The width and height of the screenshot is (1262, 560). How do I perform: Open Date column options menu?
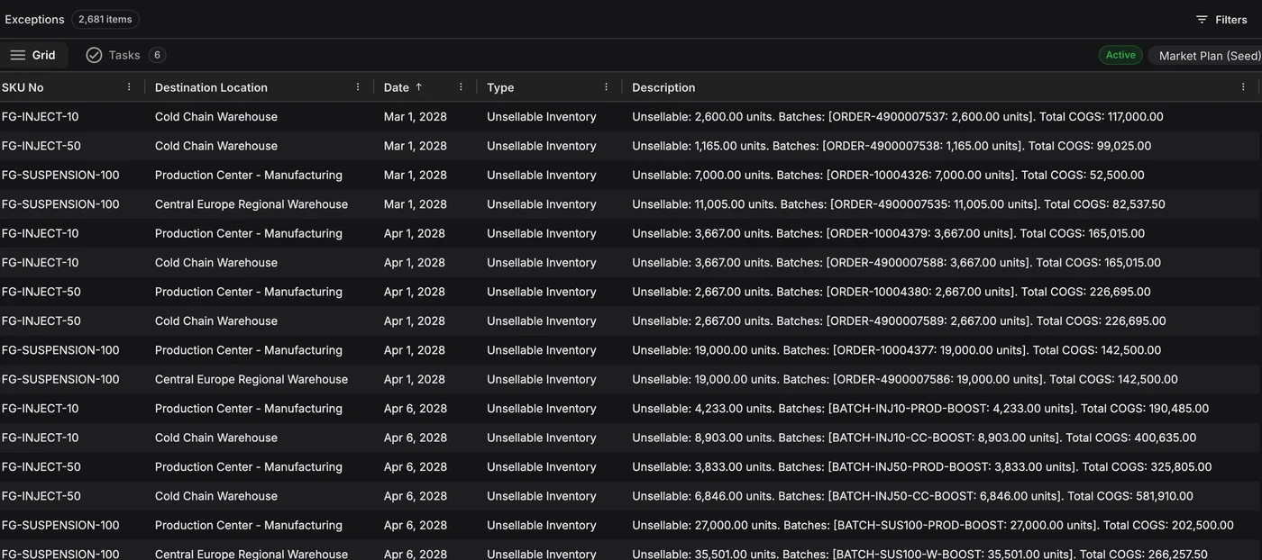pos(461,87)
